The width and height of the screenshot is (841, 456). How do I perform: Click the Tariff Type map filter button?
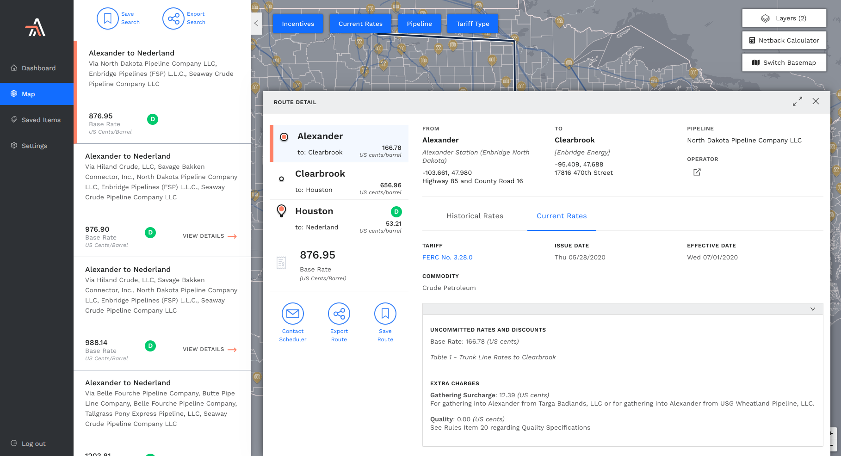[473, 24]
